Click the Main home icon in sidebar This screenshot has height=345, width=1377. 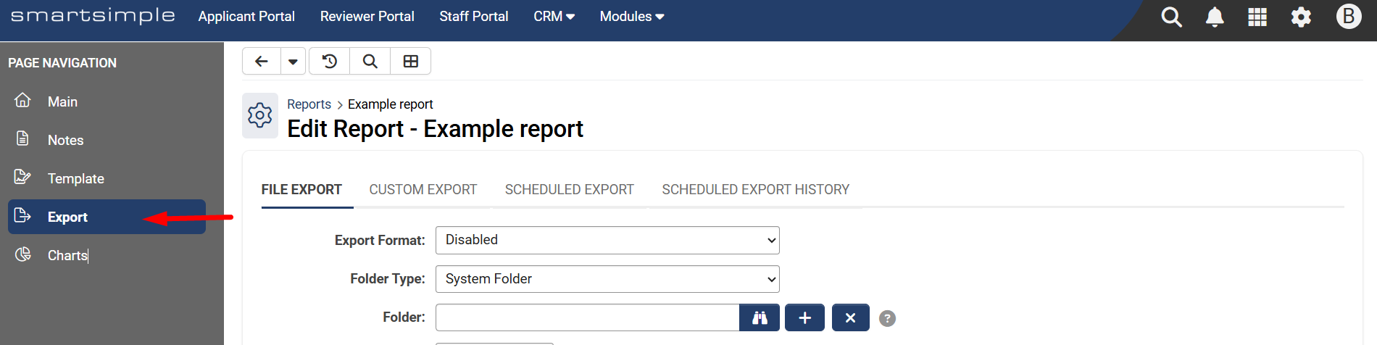(23, 100)
